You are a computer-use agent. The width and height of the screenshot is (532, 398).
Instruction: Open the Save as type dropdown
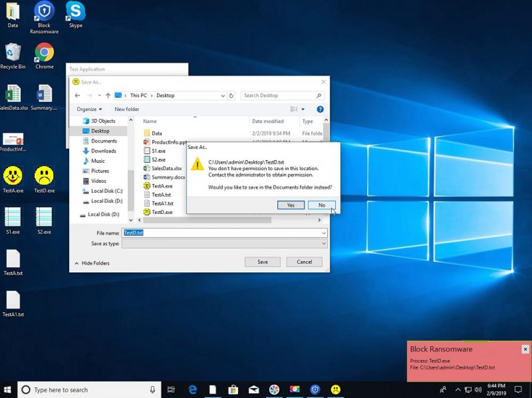point(323,243)
